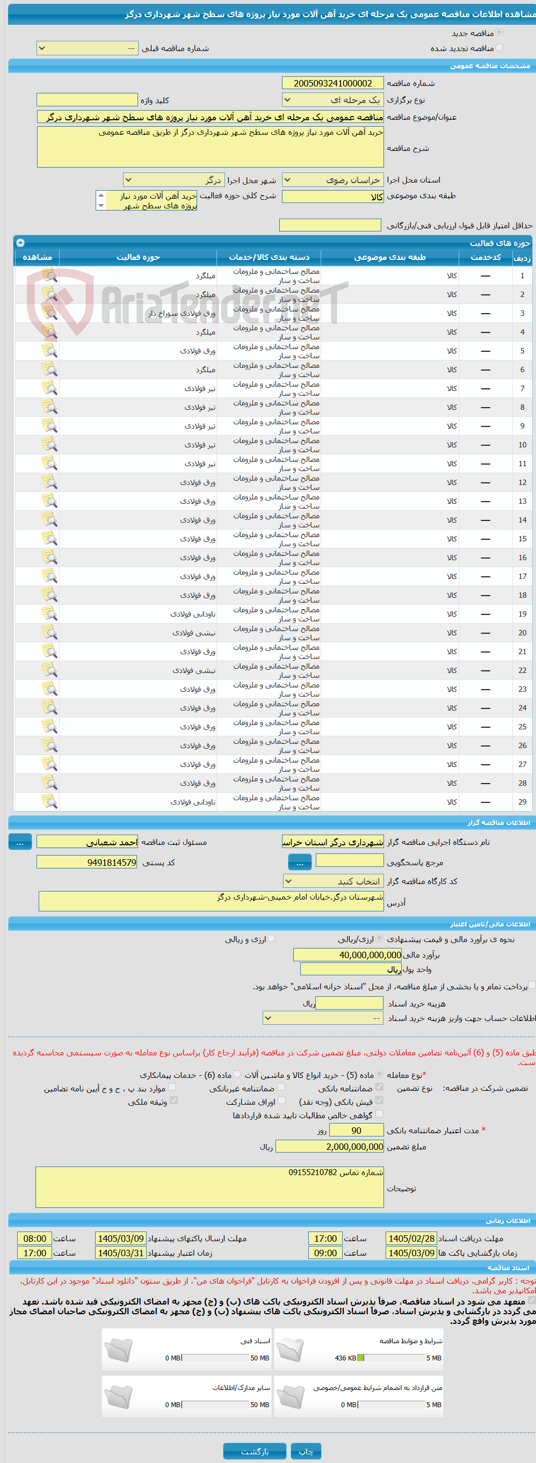Click سایر مدارک/اطلاعات size progress bar

click(215, 1404)
